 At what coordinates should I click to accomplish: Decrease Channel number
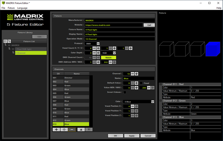[133, 74]
